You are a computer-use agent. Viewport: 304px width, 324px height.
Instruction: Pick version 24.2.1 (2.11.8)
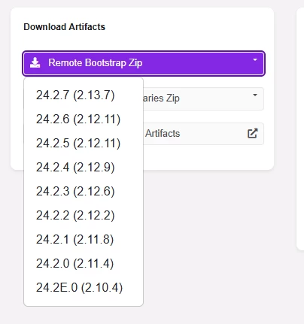[74, 240]
